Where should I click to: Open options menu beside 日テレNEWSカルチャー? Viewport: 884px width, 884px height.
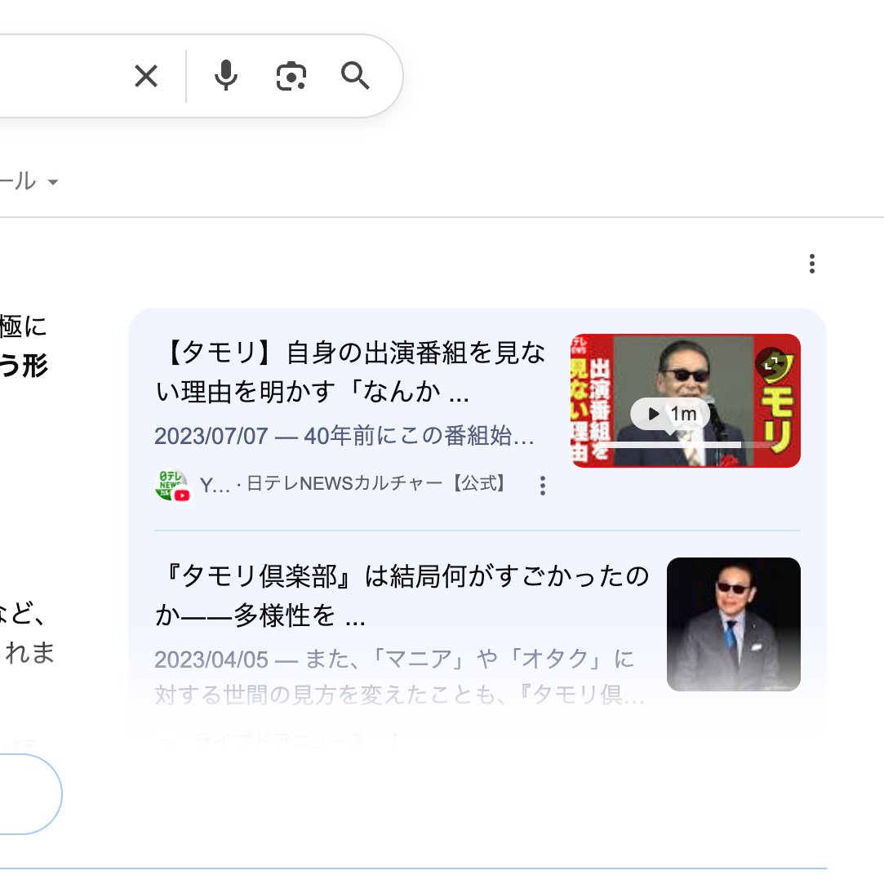pyautogui.click(x=542, y=486)
